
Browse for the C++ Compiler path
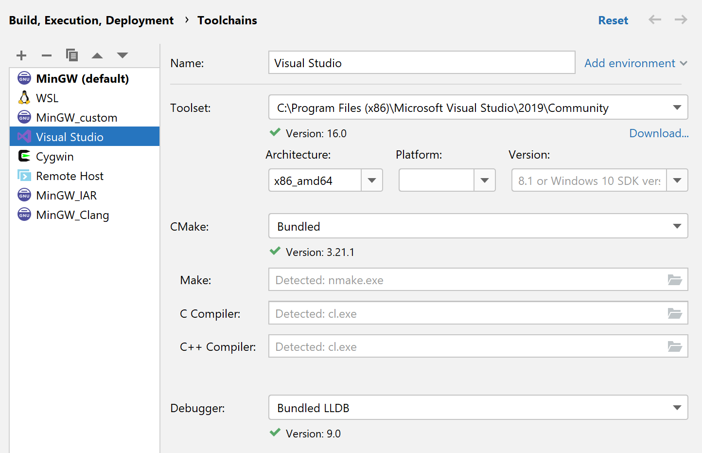tap(675, 346)
